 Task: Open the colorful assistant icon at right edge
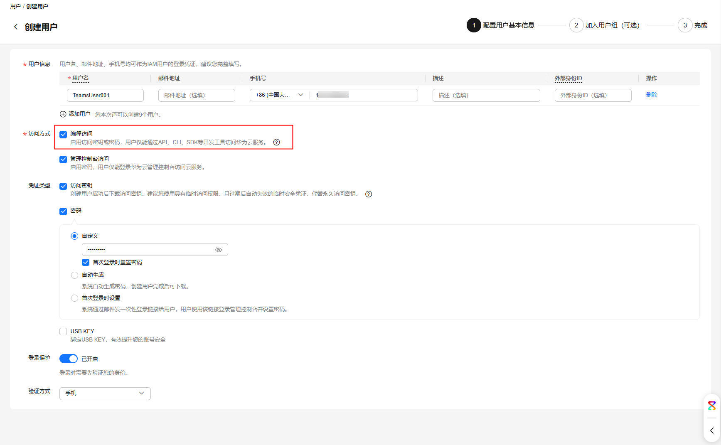712,406
